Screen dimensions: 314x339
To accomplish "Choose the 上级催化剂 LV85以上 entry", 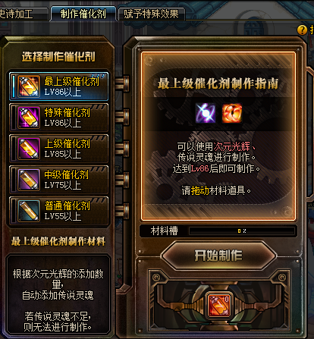I will tap(59, 149).
